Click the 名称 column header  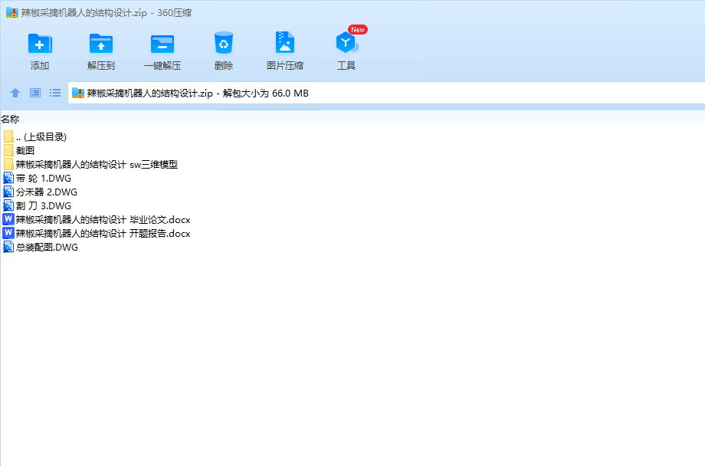click(x=10, y=120)
